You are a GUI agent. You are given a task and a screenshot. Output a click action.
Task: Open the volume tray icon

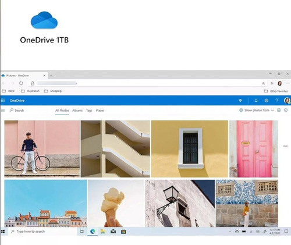[257, 232]
